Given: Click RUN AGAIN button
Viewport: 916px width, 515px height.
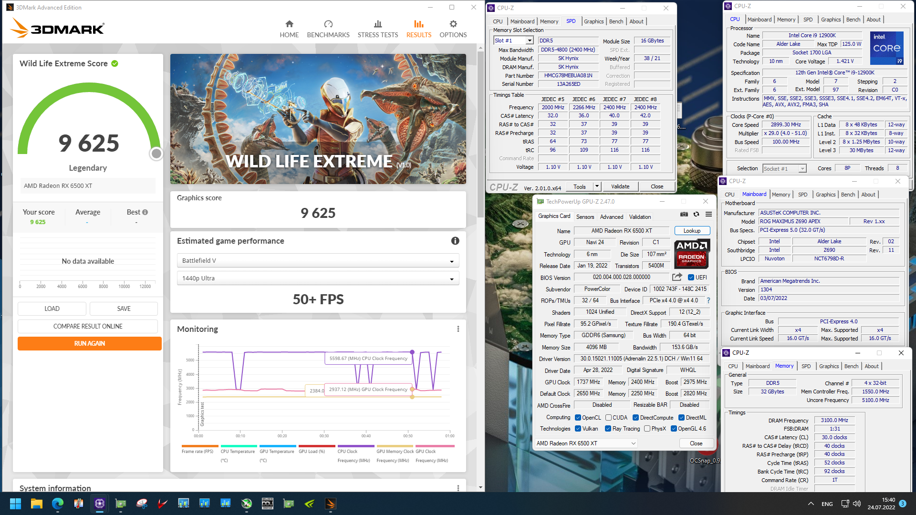Looking at the screenshot, I should coord(89,343).
